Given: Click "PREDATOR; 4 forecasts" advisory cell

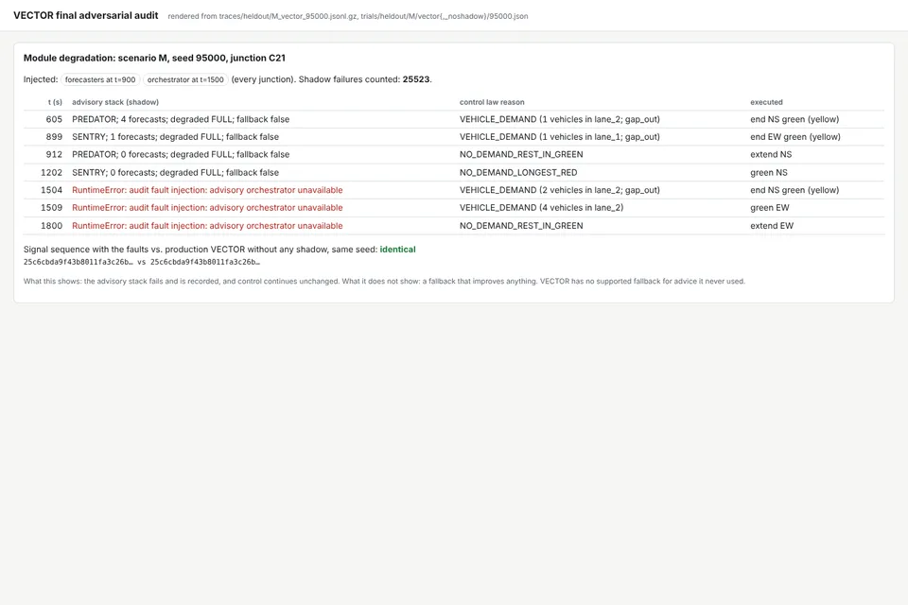Looking at the screenshot, I should [x=181, y=119].
